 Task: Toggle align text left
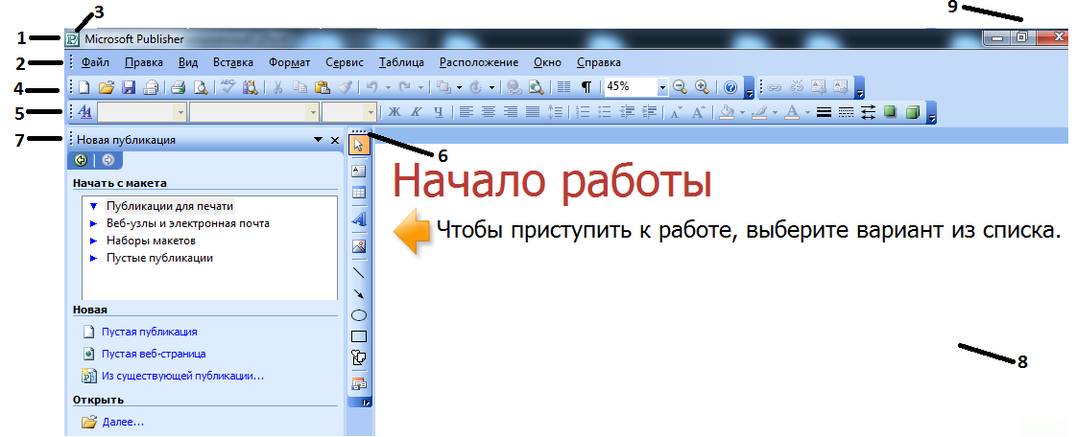coord(467,112)
